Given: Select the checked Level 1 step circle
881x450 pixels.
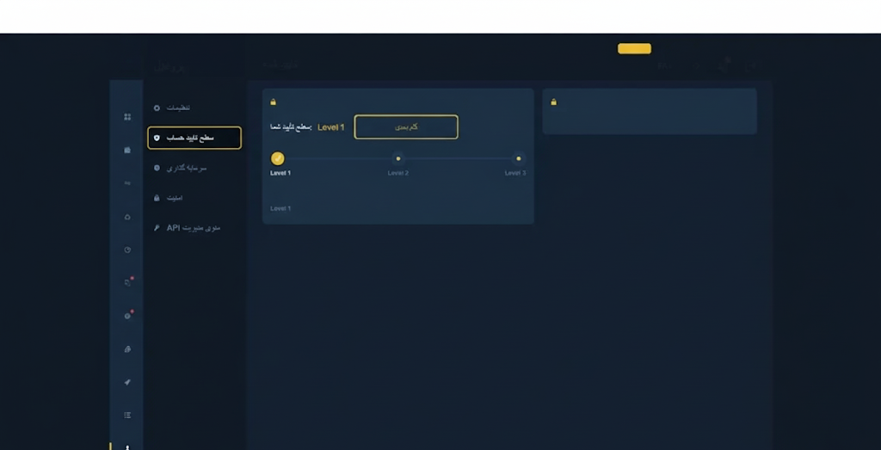Looking at the screenshot, I should pyautogui.click(x=278, y=158).
